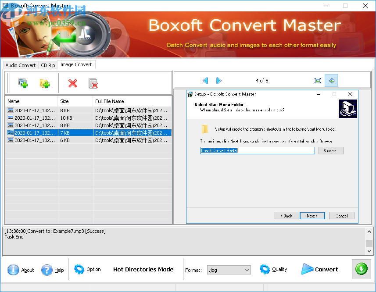Select the fit-image-to-window preview icon
This screenshot has width=376, height=292.
coord(318,80)
